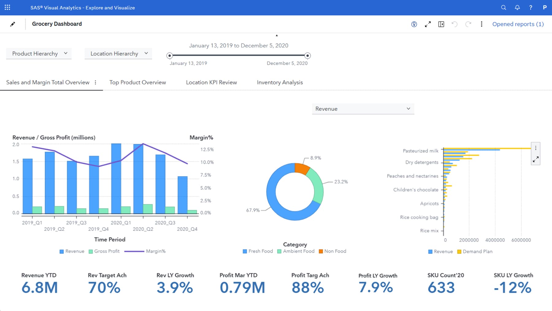
Task: Open the notifications bell icon
Action: [517, 7]
